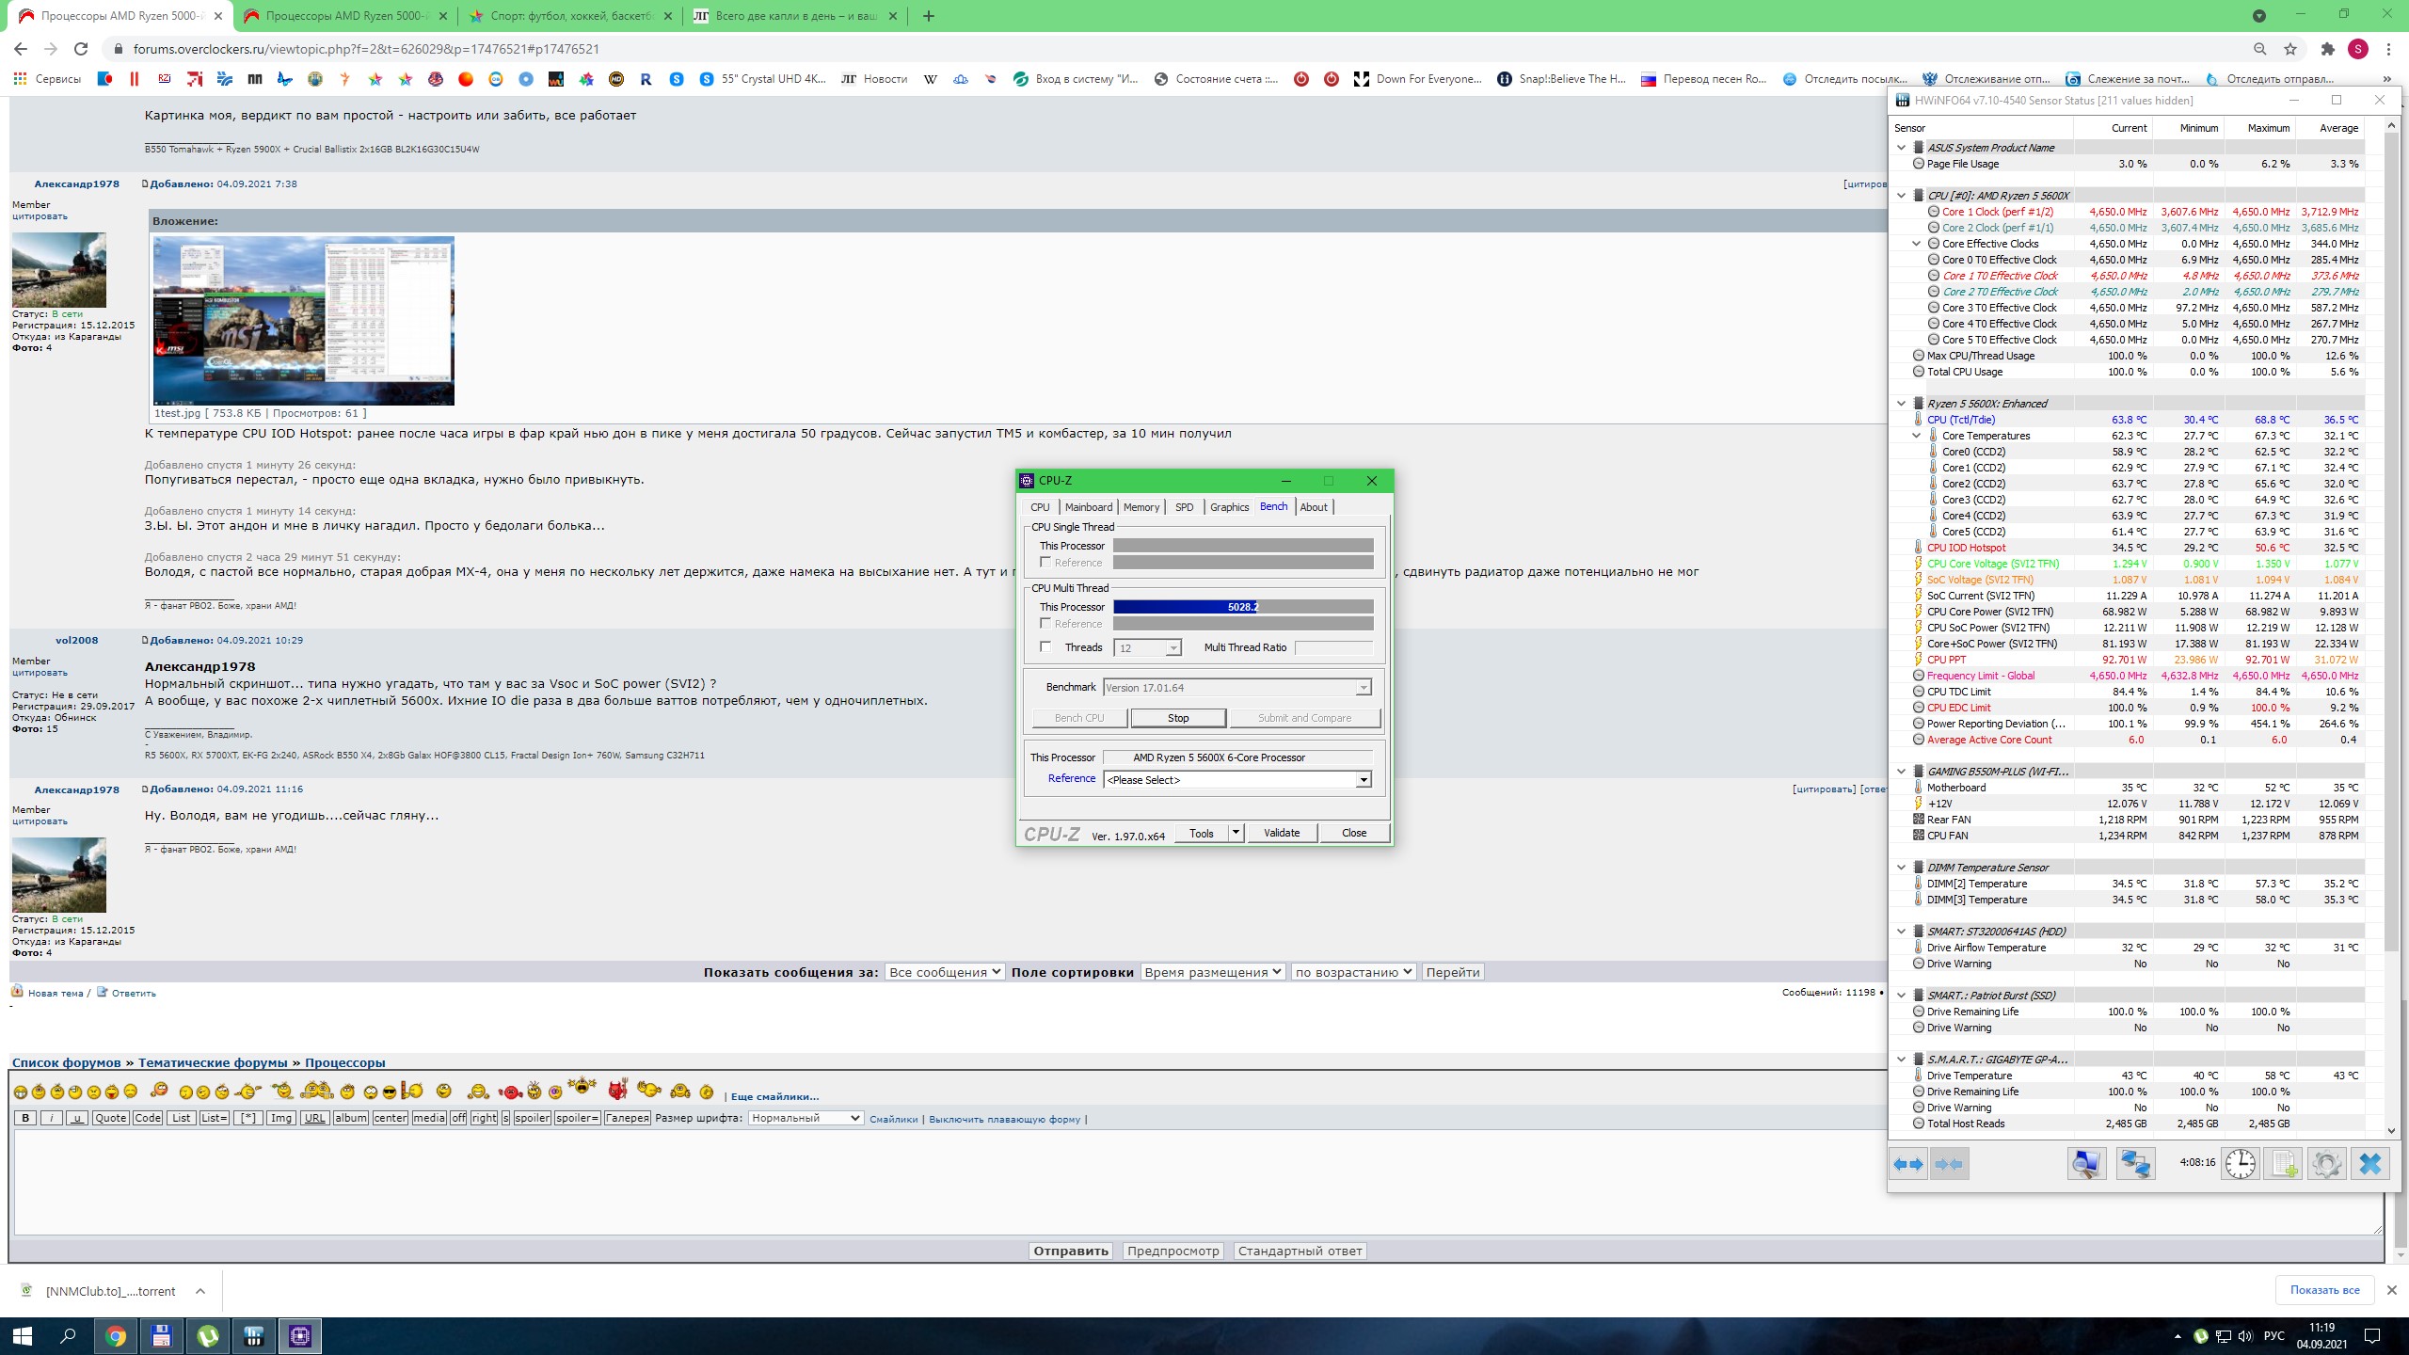This screenshot has width=2409, height=1355.
Task: Open the CPU-Z Reference processor dropdown
Action: tap(1363, 780)
